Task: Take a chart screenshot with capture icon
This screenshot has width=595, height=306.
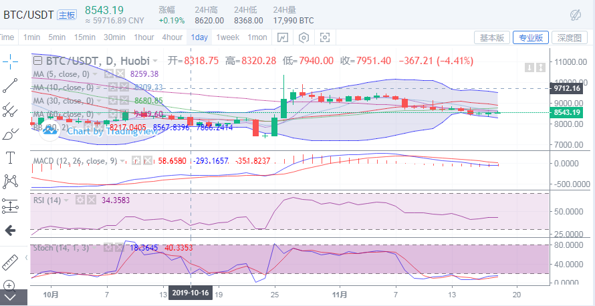Action: (325, 37)
